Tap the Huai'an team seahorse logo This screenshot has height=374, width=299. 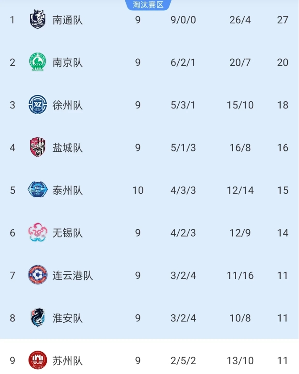tap(37, 318)
